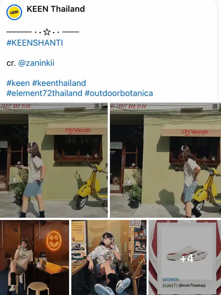Screen dimensions: 221x295
Task: Open the #element72thailand hashtag
Action: [45, 93]
